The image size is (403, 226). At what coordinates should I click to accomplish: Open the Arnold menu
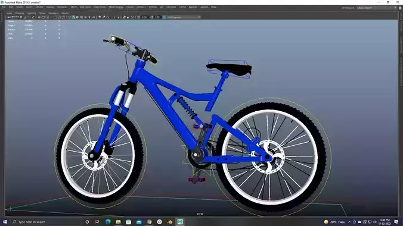[x=204, y=7]
